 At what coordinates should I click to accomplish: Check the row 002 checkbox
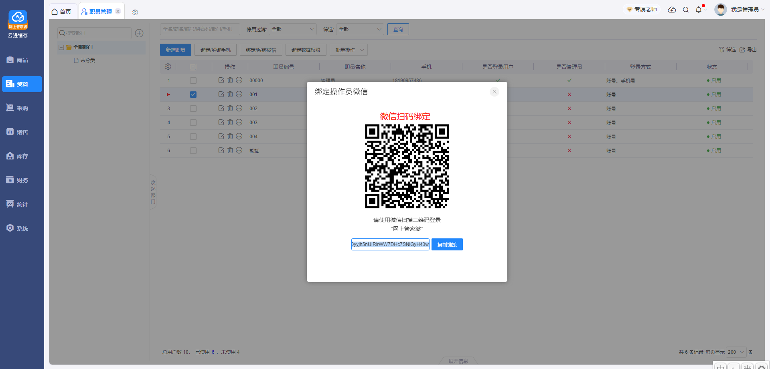(x=193, y=109)
